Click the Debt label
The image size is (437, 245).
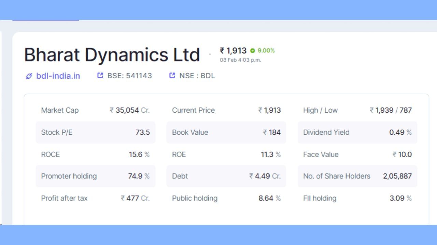(180, 176)
